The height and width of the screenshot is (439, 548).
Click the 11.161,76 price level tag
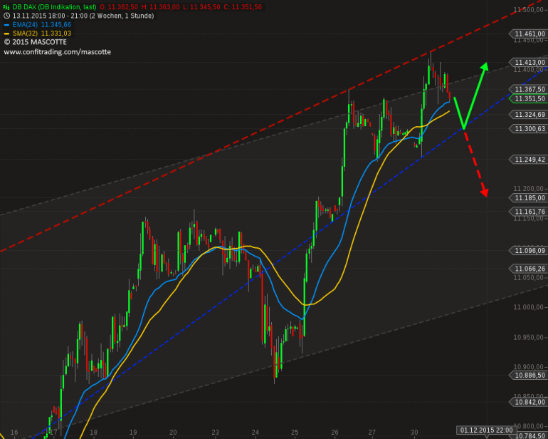[528, 212]
